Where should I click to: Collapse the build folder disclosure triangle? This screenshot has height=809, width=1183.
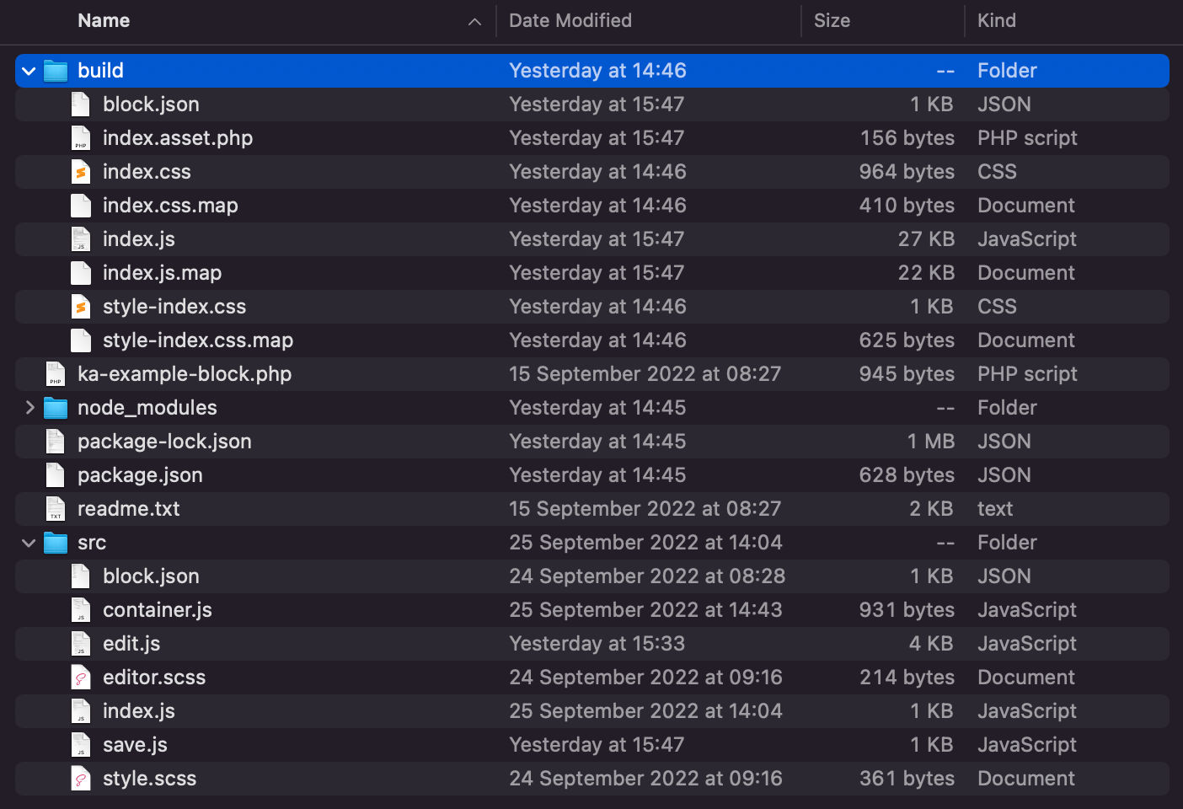pos(28,70)
